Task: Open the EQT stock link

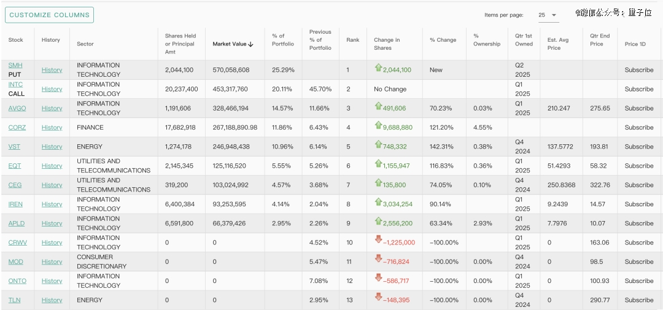Action: 14,166
